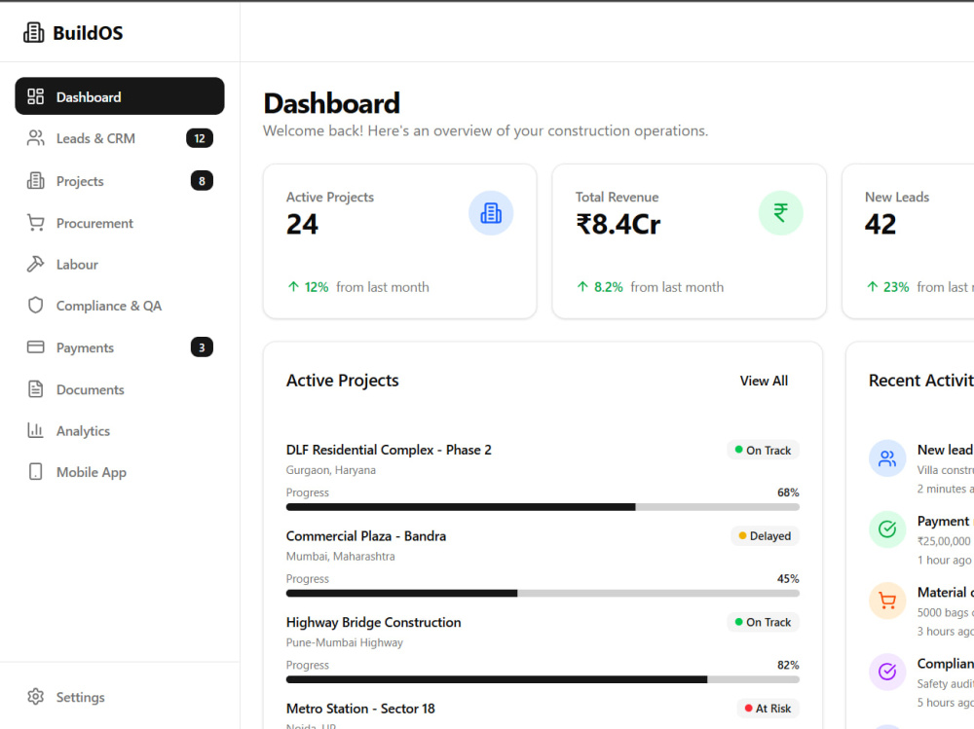The image size is (974, 729).
Task: Click the 82% progress bar
Action: pyautogui.click(x=543, y=680)
